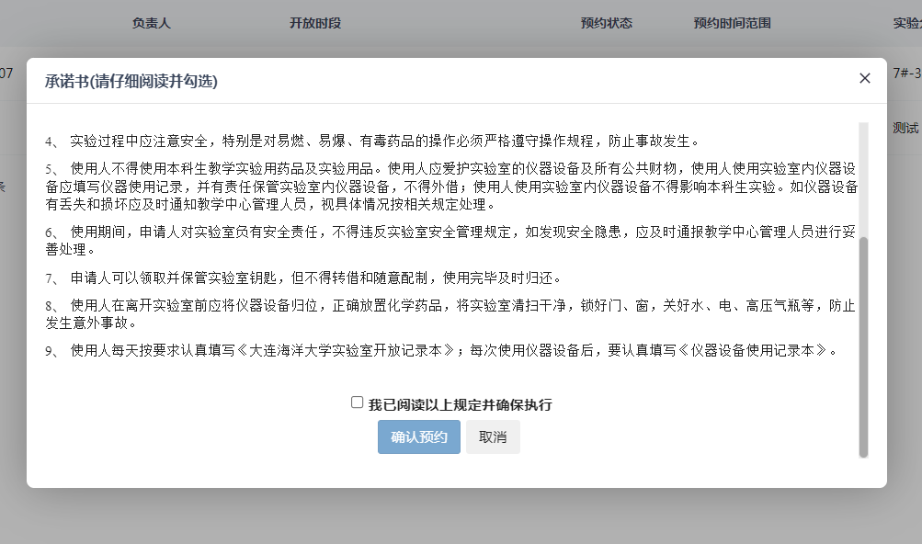
Task: Tick the 我已阅读以上规定并确保执行 checkbox
Action: (x=357, y=402)
